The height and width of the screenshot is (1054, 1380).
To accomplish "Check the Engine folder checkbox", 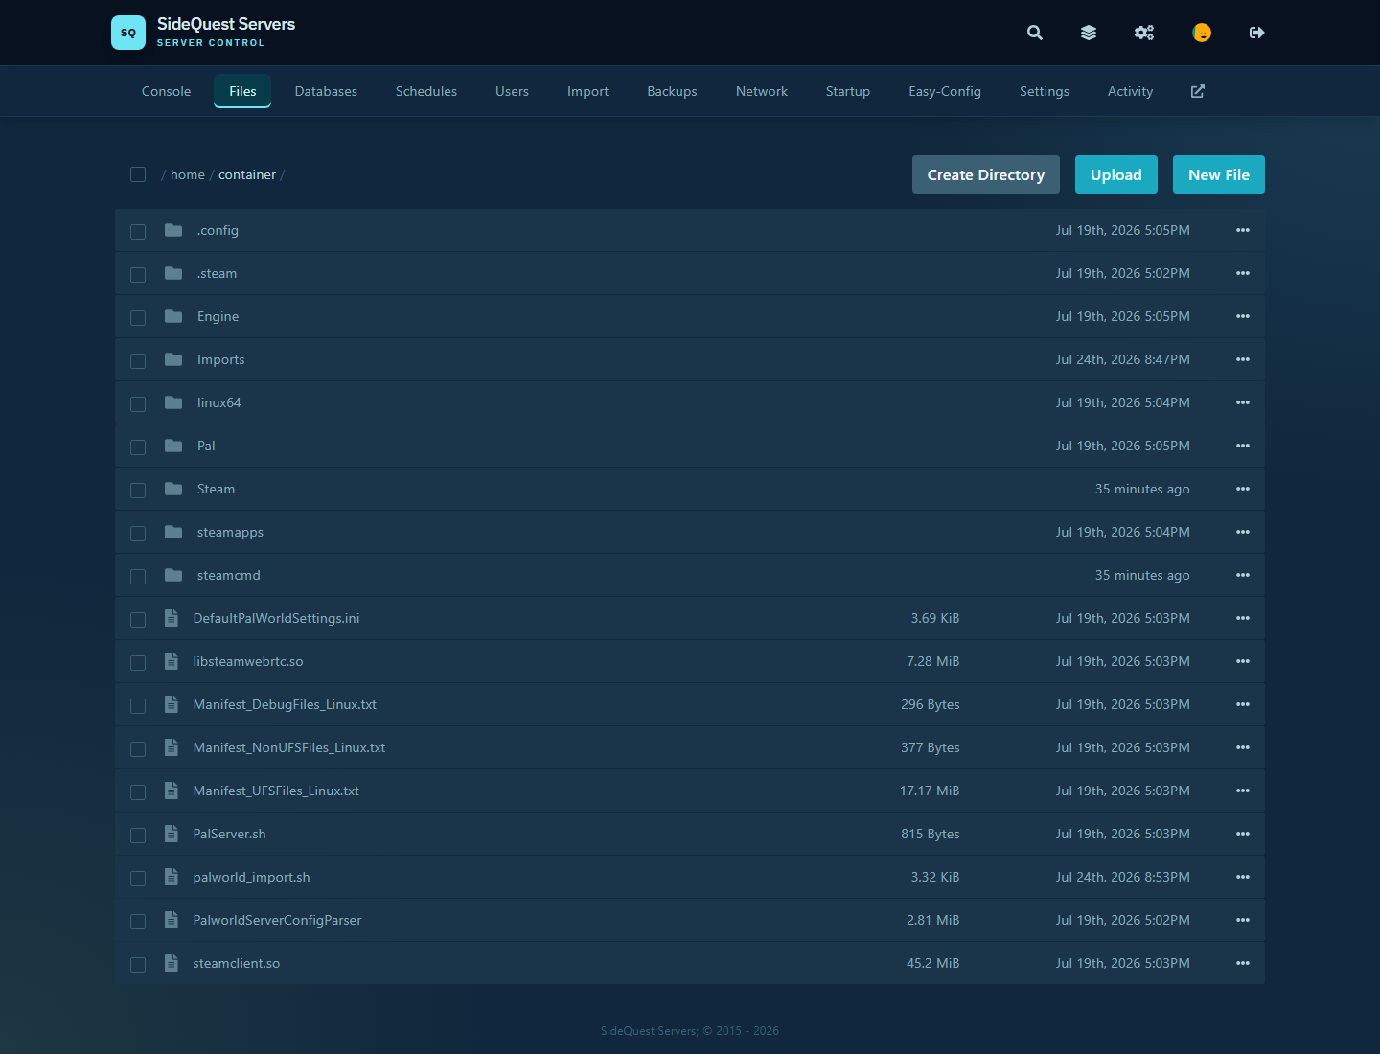I will (x=138, y=318).
